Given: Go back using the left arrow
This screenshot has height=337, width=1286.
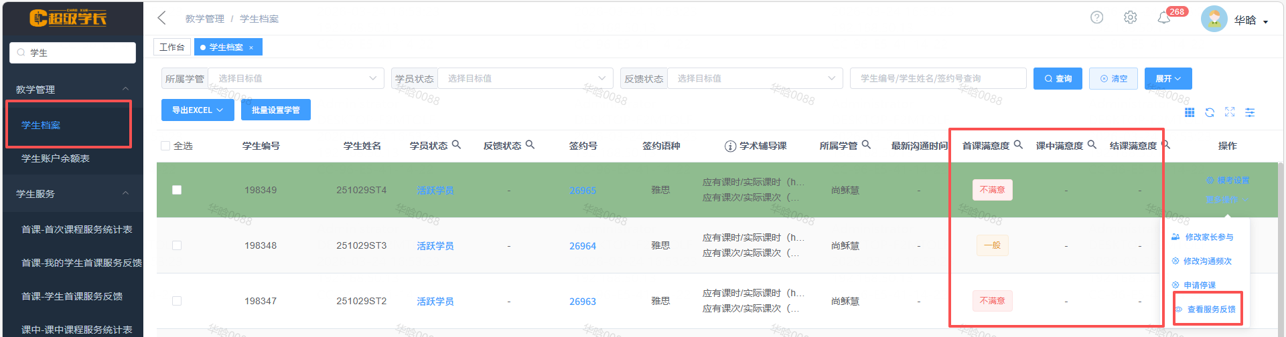Looking at the screenshot, I should click(x=162, y=18).
